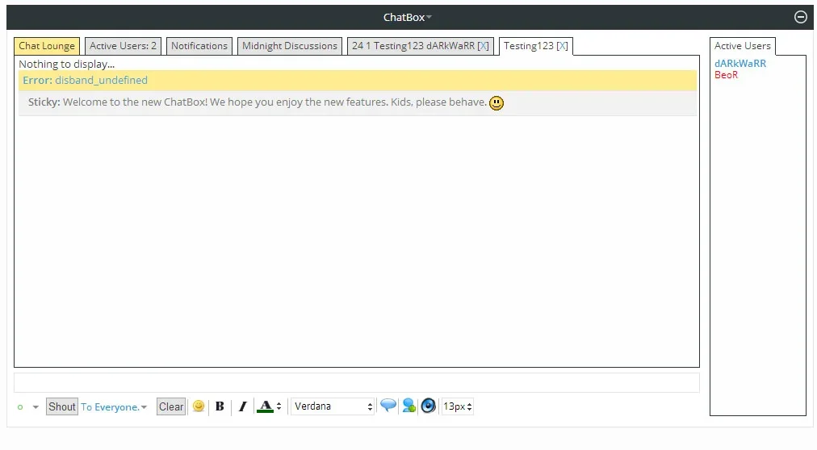Screen dimensions: 817x450
Task: Click the smiley face in sticky message
Action: click(x=496, y=103)
